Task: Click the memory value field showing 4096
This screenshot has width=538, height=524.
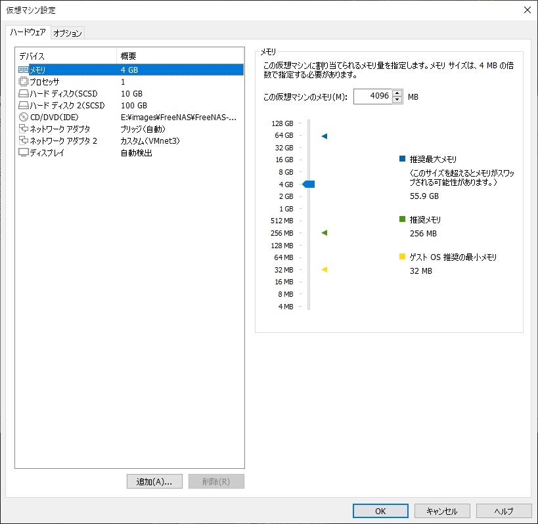Action: click(372, 96)
